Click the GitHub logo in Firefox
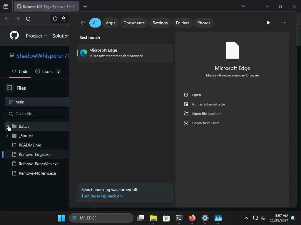301x225 pixels. click(x=14, y=35)
